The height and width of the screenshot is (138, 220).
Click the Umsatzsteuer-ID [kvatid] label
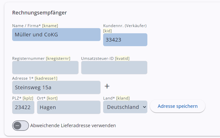tap(105, 59)
